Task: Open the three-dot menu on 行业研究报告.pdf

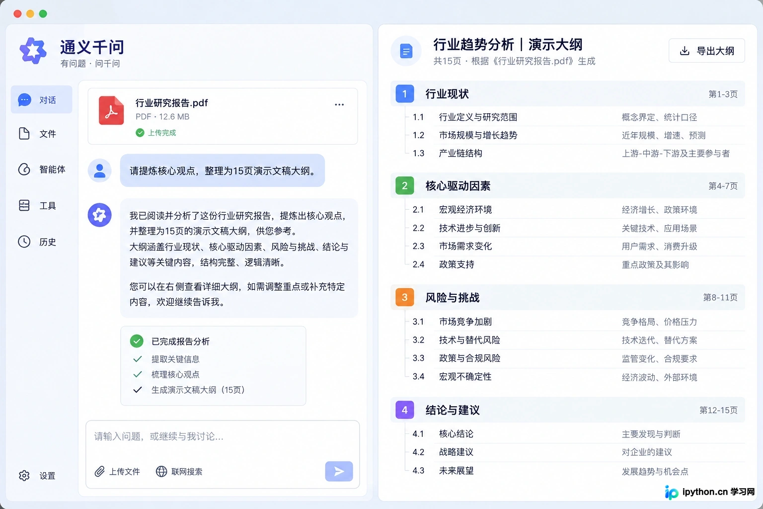Action: (339, 104)
